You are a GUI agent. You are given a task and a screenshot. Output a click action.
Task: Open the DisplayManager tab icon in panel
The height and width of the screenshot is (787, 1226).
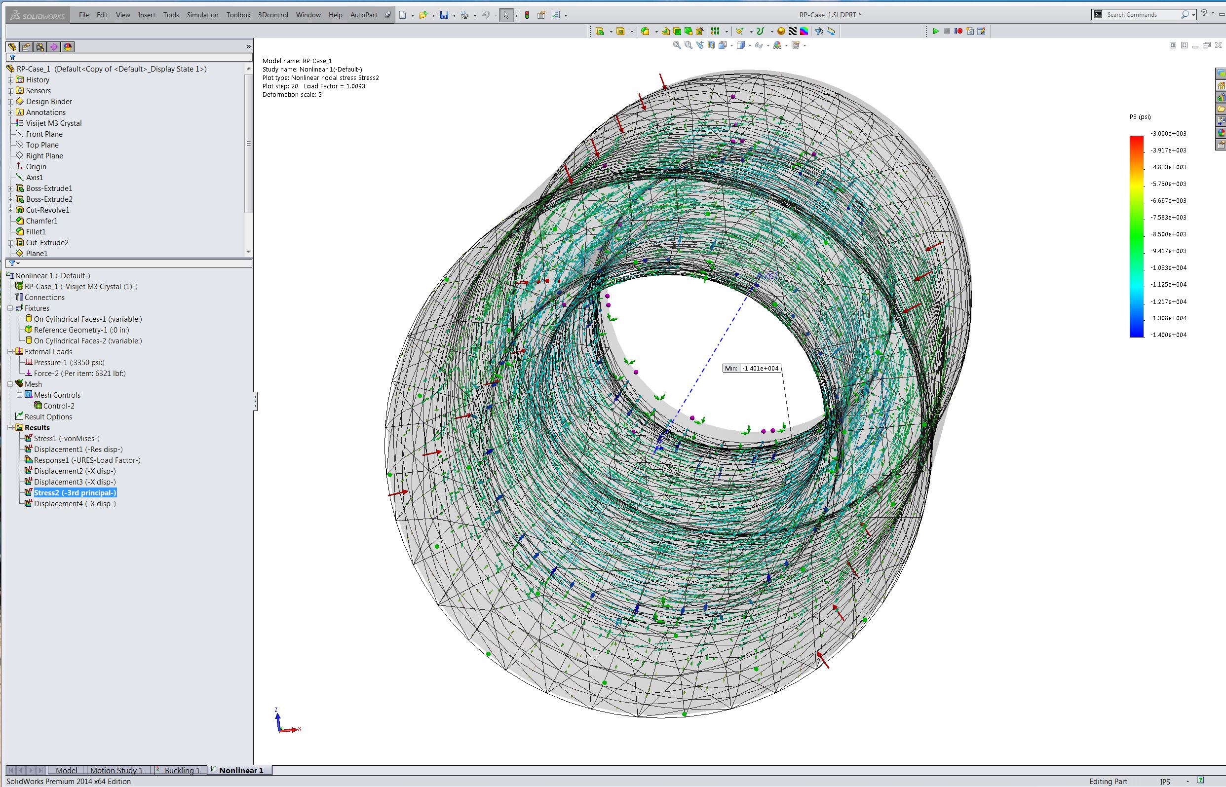(68, 46)
